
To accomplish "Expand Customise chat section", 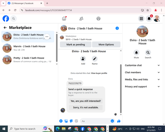I will point(142,65).
